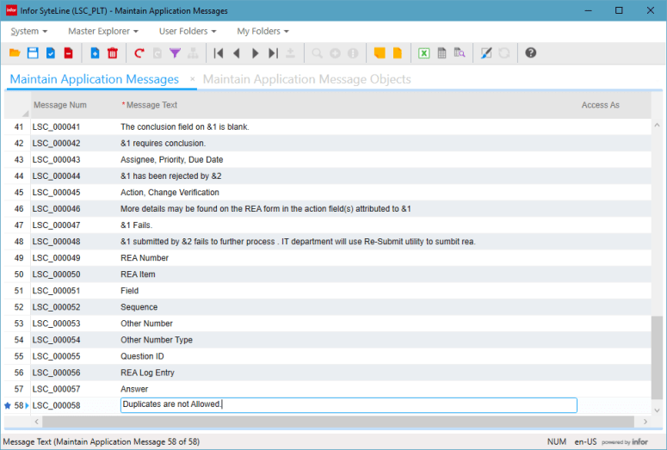This screenshot has width=667, height=450.
Task: Click the red document minus icon
Action: click(69, 53)
